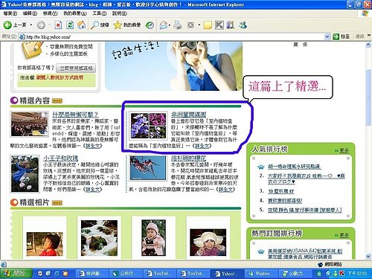This screenshot has width=372, height=279.
Task: Click the violet flowers article thumbnail
Action: coord(148,126)
